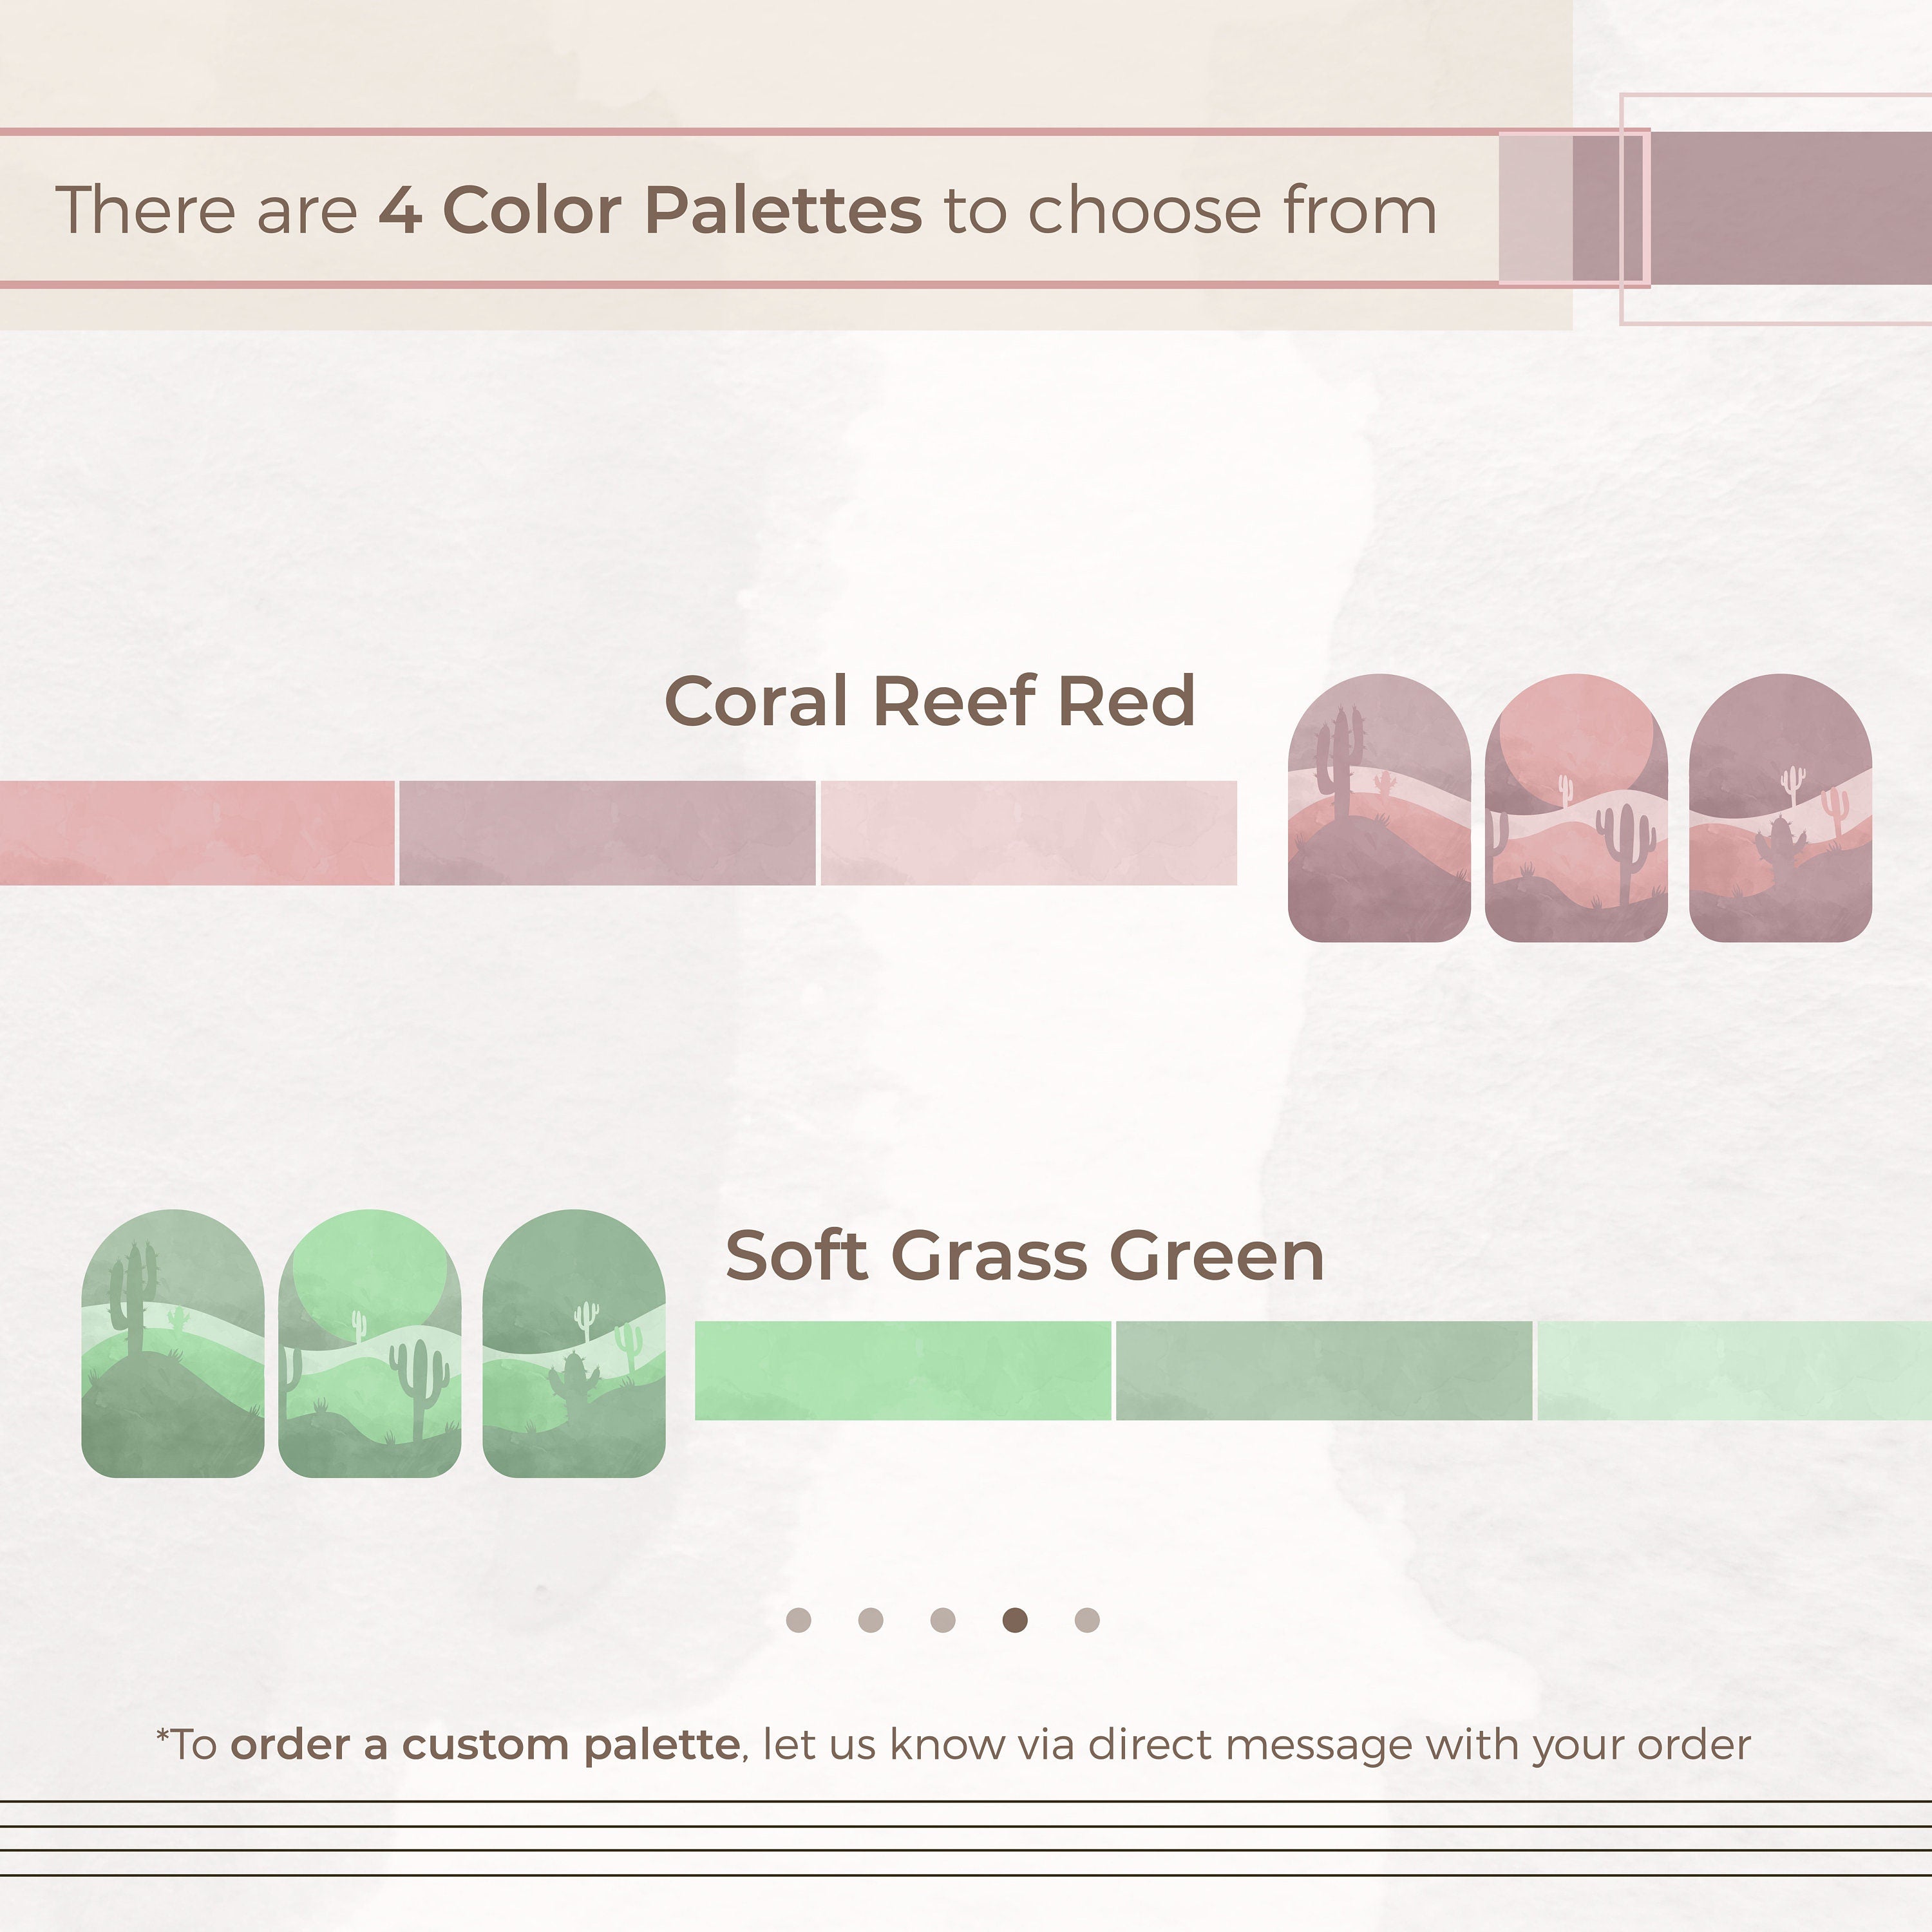Screen dimensions: 1932x1932
Task: Click the active dark pagination dot
Action: coord(1014,1620)
